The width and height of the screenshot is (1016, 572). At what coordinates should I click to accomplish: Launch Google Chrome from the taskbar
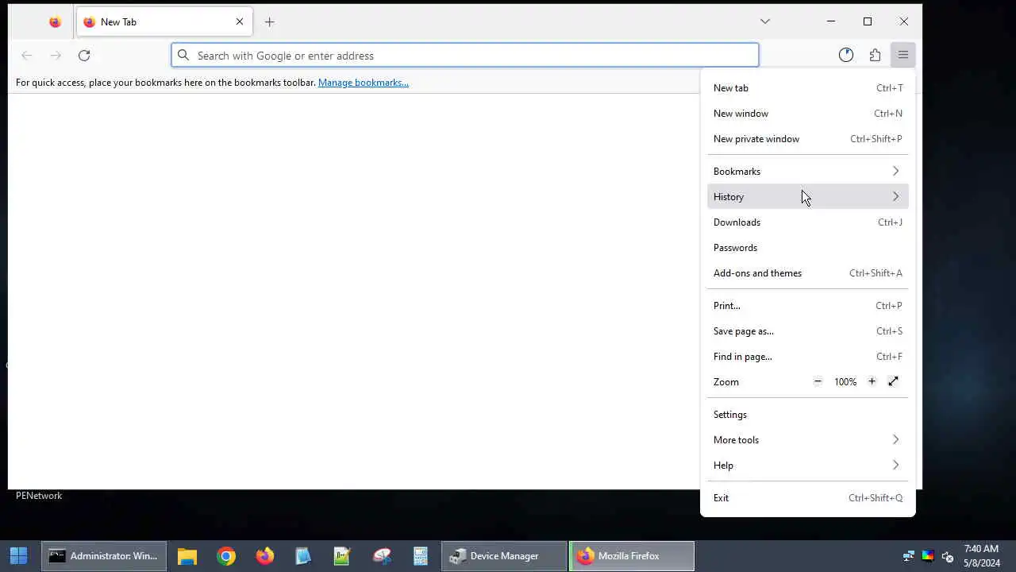[226, 556]
